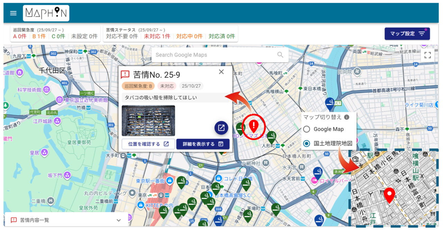Screen dimensions: 443x231
Task: Select the 国土地理院地図 radio option
Action: click(x=307, y=143)
